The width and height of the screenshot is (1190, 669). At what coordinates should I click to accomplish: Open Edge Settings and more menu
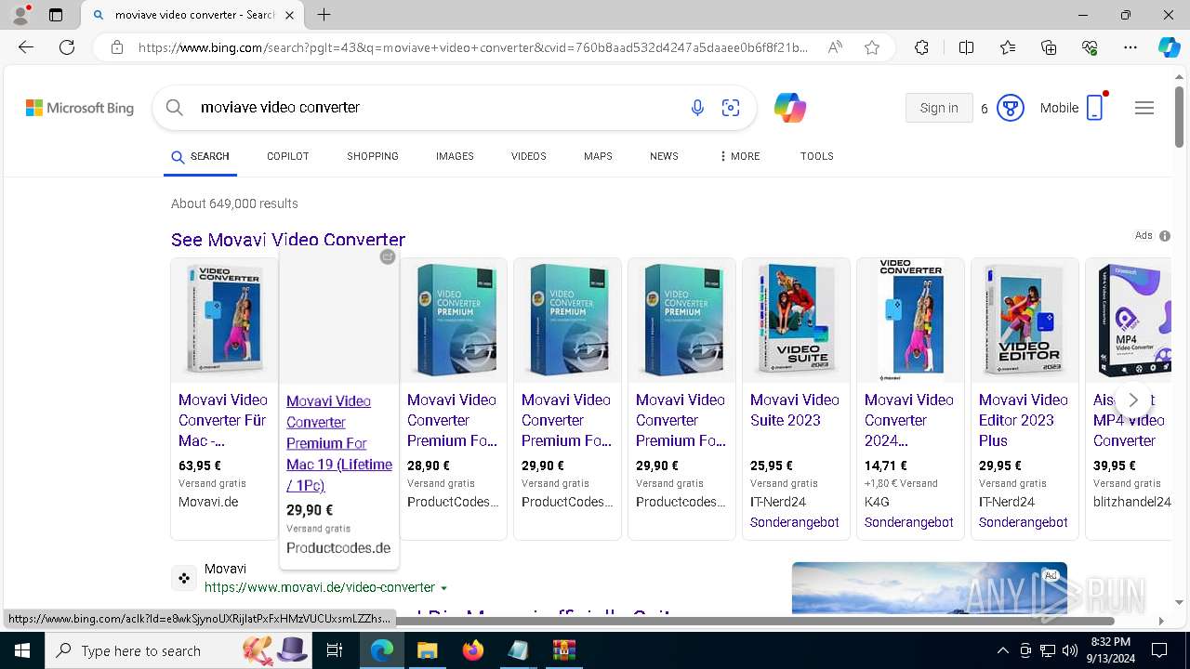point(1130,47)
